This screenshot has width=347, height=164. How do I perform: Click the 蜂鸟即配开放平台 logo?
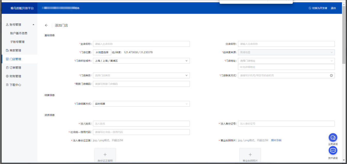[x=22, y=8]
